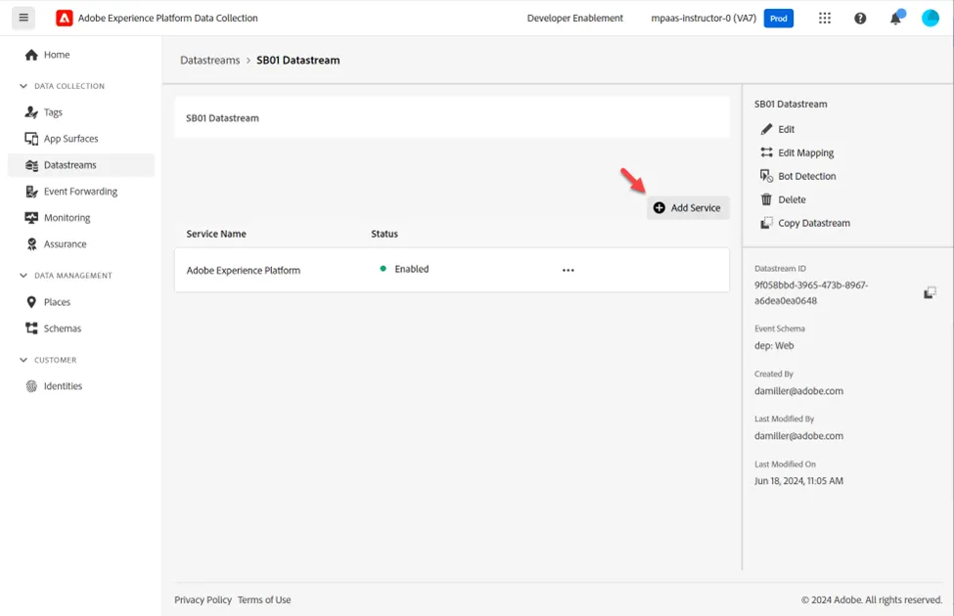Open the Adobe Experience Platform row options menu
The image size is (954, 616).
(568, 270)
